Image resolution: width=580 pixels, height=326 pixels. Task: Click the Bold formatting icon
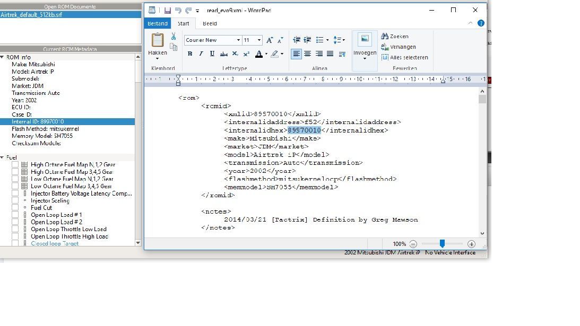190,54
